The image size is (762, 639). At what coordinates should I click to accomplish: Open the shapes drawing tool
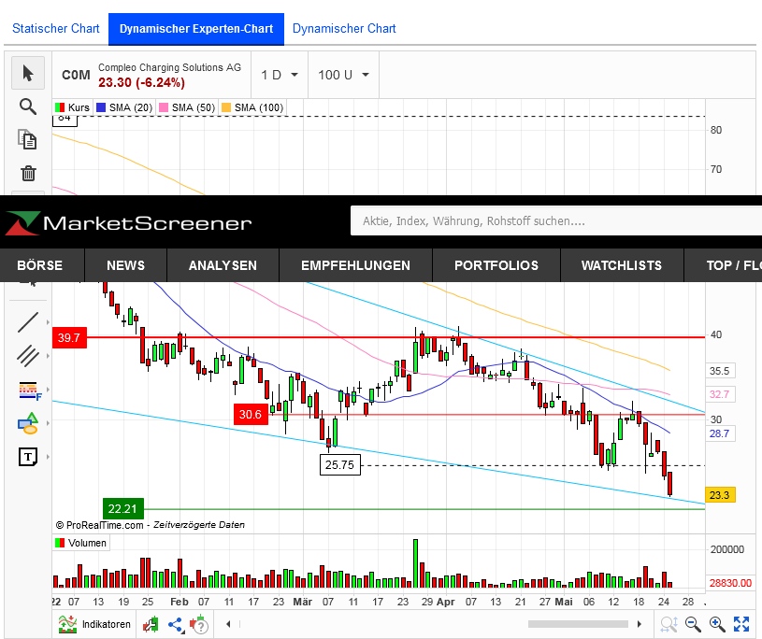(28, 423)
